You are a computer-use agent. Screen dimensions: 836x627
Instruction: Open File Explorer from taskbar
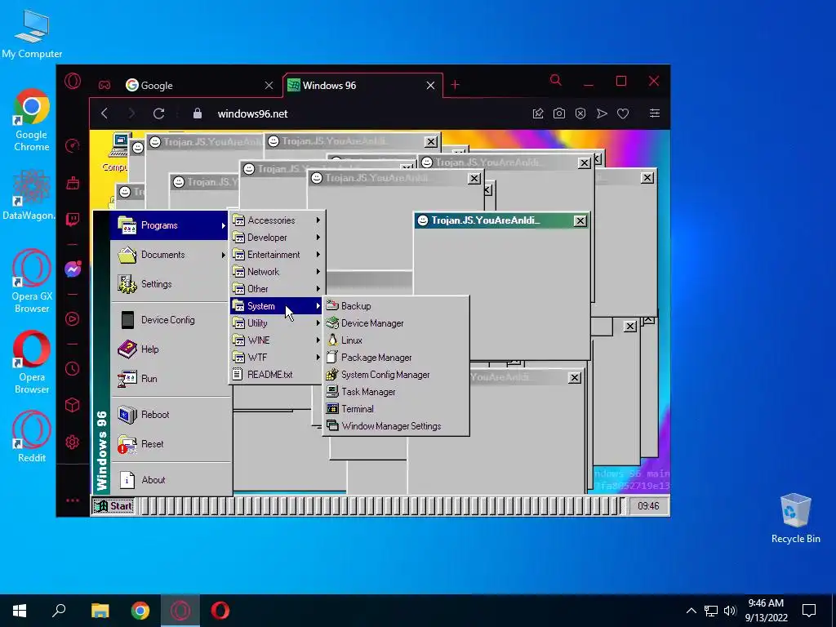100,611
